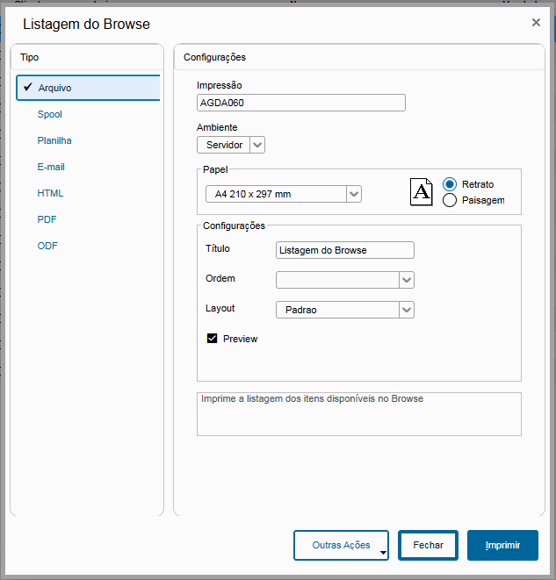Image resolution: width=556 pixels, height=580 pixels.
Task: Expand the A4 paper size dropdown
Action: (353, 194)
